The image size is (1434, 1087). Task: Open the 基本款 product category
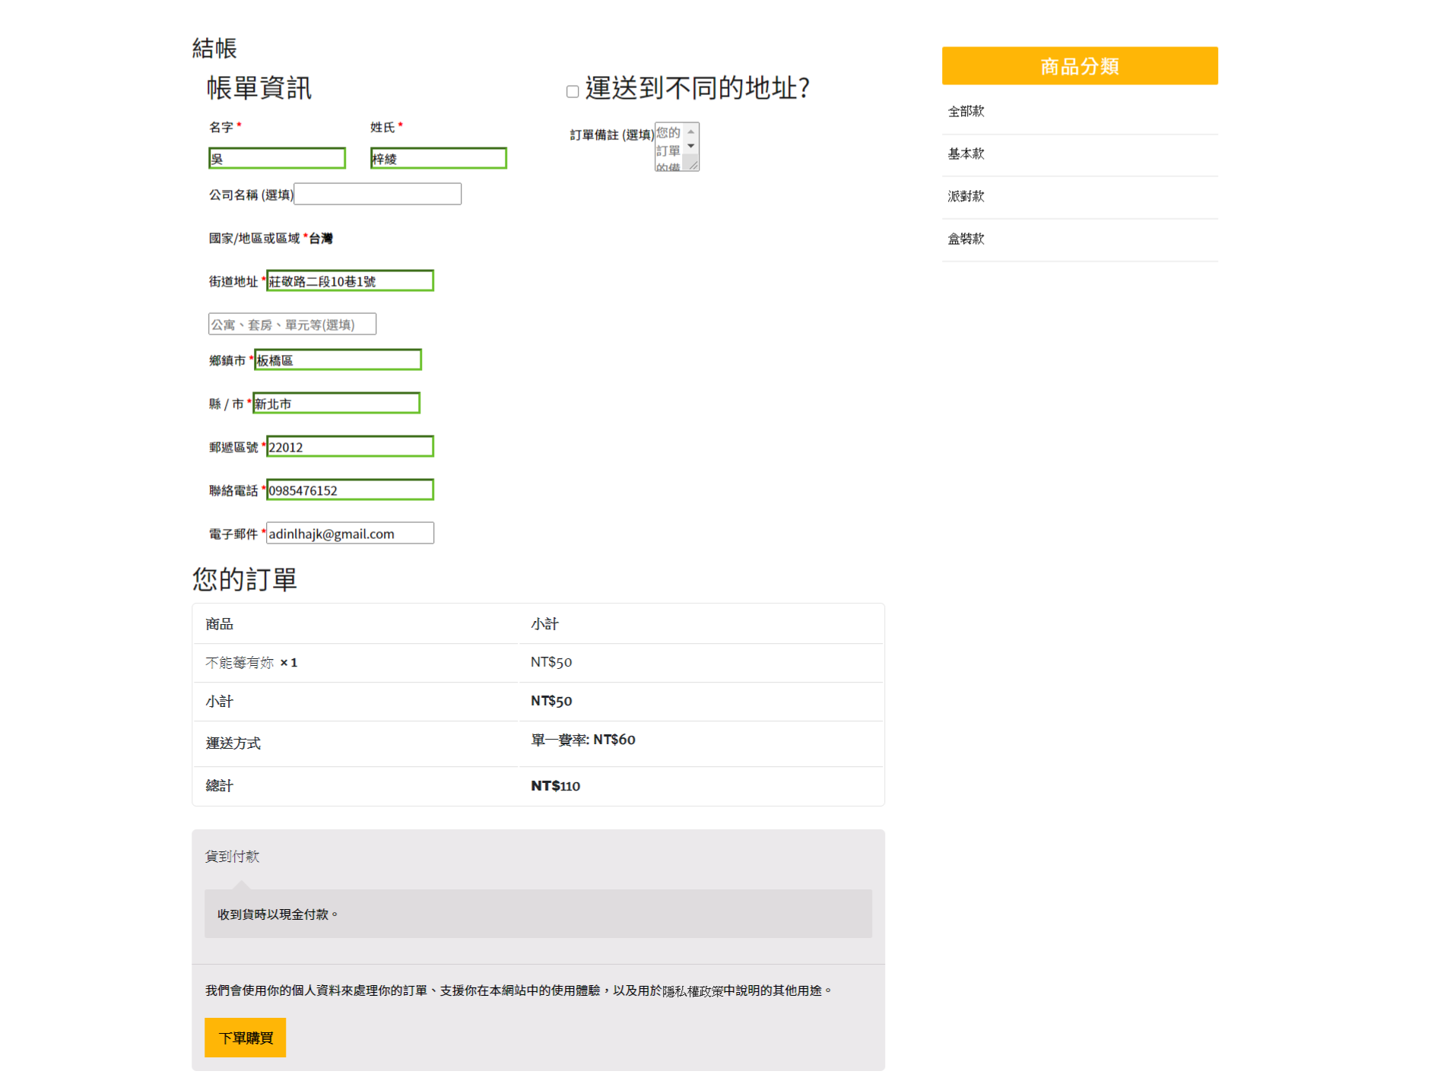click(966, 154)
